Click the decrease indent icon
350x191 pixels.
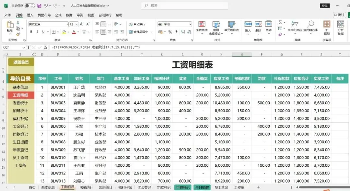116,32
